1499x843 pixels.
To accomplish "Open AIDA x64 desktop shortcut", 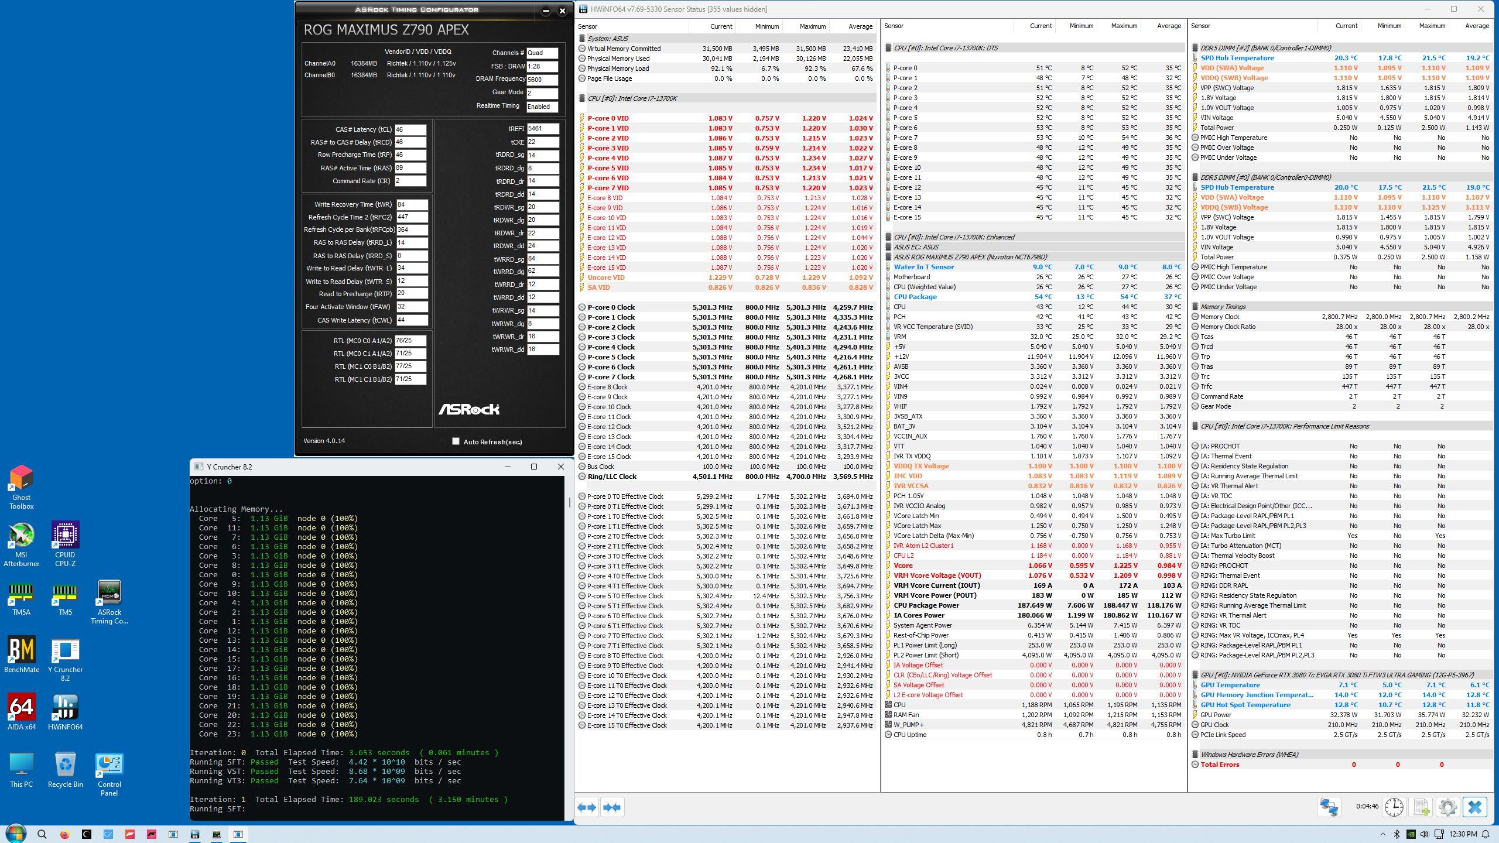I will [21, 712].
